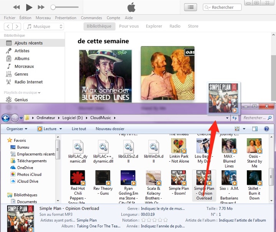Open the address bar history dropdown
This screenshot has width=276, height=232.
coord(227,118)
